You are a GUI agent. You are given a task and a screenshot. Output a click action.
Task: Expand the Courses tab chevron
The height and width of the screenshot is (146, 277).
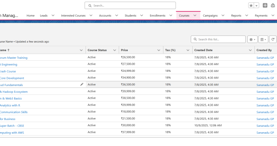195,15
